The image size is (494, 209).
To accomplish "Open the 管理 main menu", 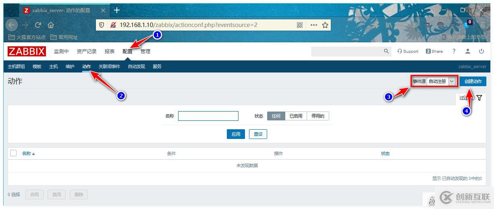I will click(145, 52).
